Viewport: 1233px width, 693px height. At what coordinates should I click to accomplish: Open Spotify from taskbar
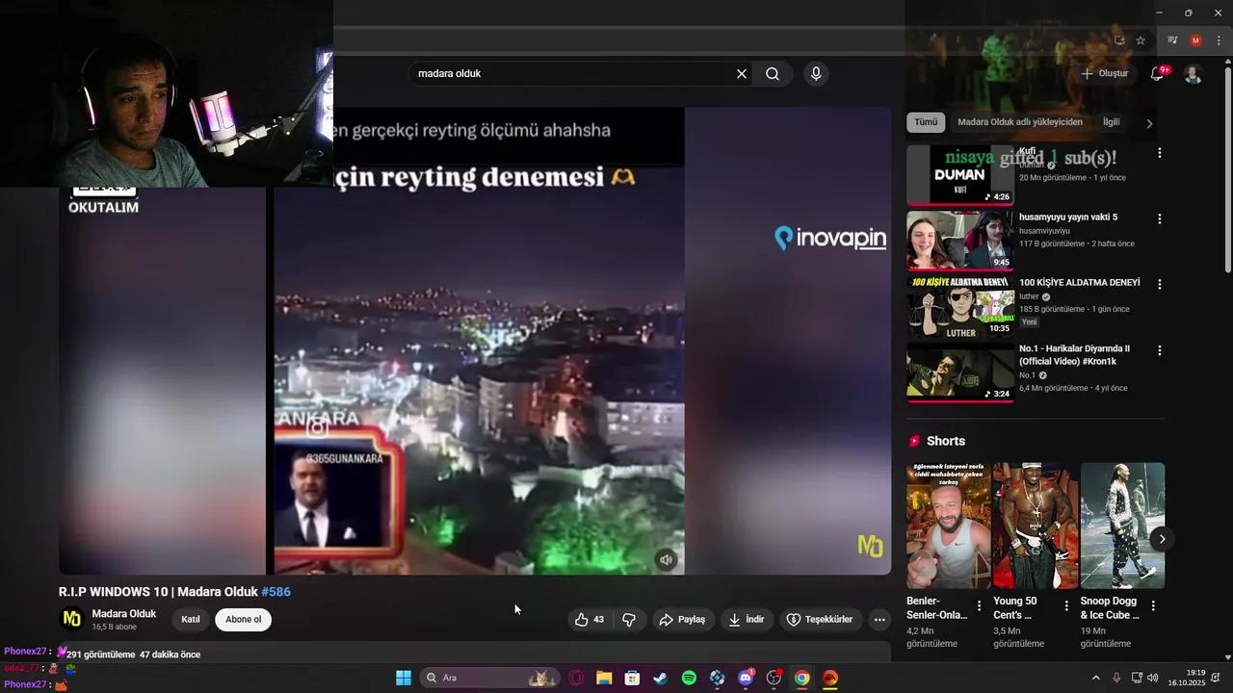(689, 678)
